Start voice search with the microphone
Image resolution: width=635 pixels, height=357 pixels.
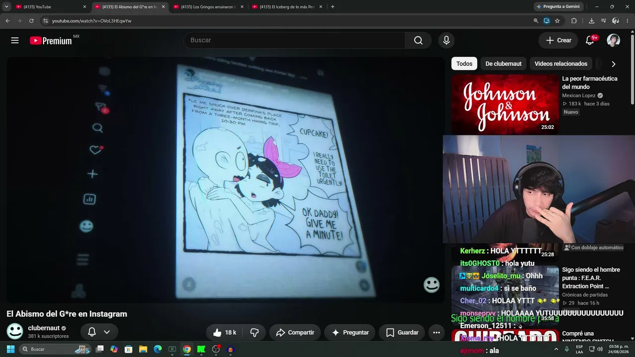(446, 41)
